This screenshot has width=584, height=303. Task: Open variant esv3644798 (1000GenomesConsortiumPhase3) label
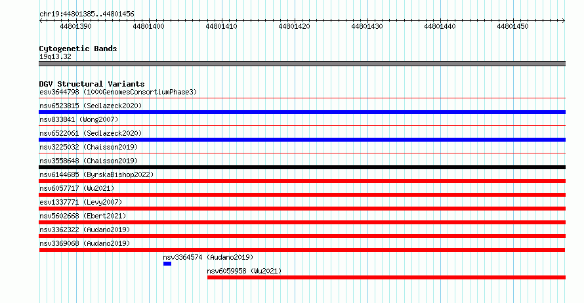118,92
